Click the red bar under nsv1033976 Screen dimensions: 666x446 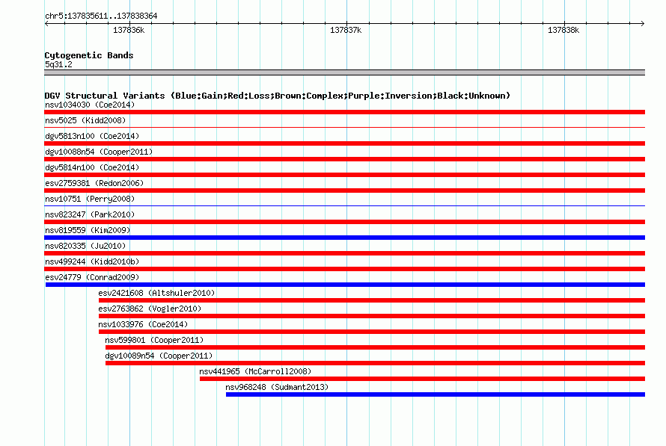pyautogui.click(x=372, y=332)
